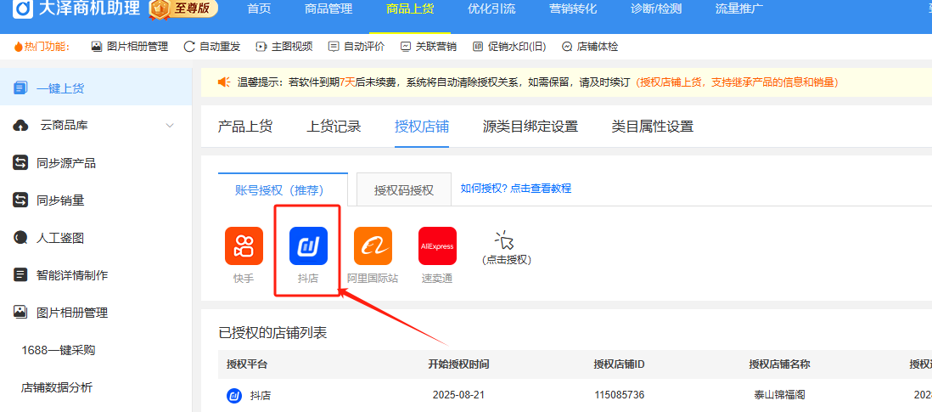The image size is (932, 412).
Task: Go to 商品管理 top menu
Action: [x=328, y=9]
